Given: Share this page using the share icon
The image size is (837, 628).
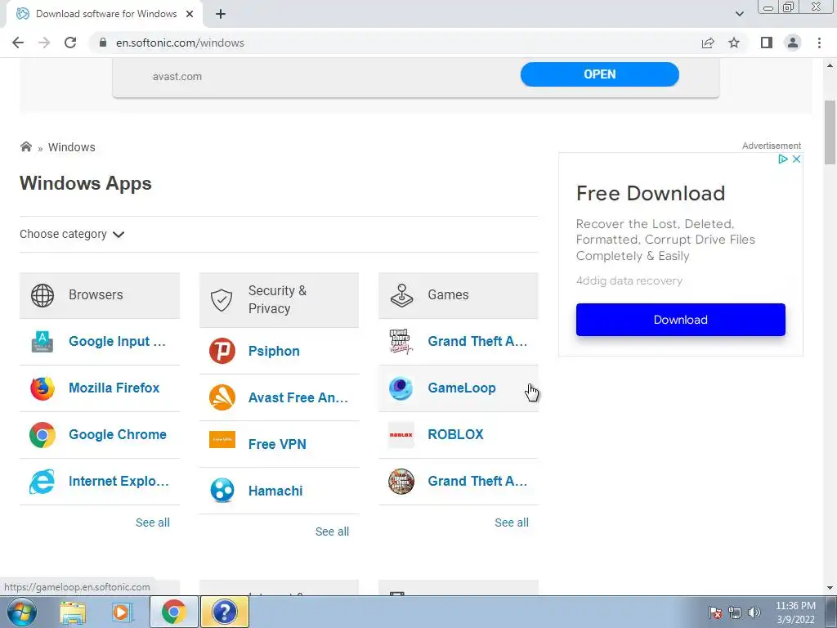Looking at the screenshot, I should [x=708, y=43].
